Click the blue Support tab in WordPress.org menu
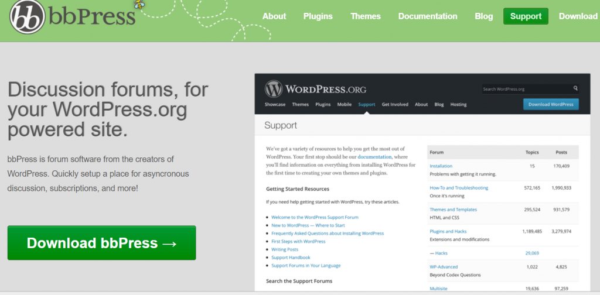The height and width of the screenshot is (295, 600). click(x=367, y=104)
